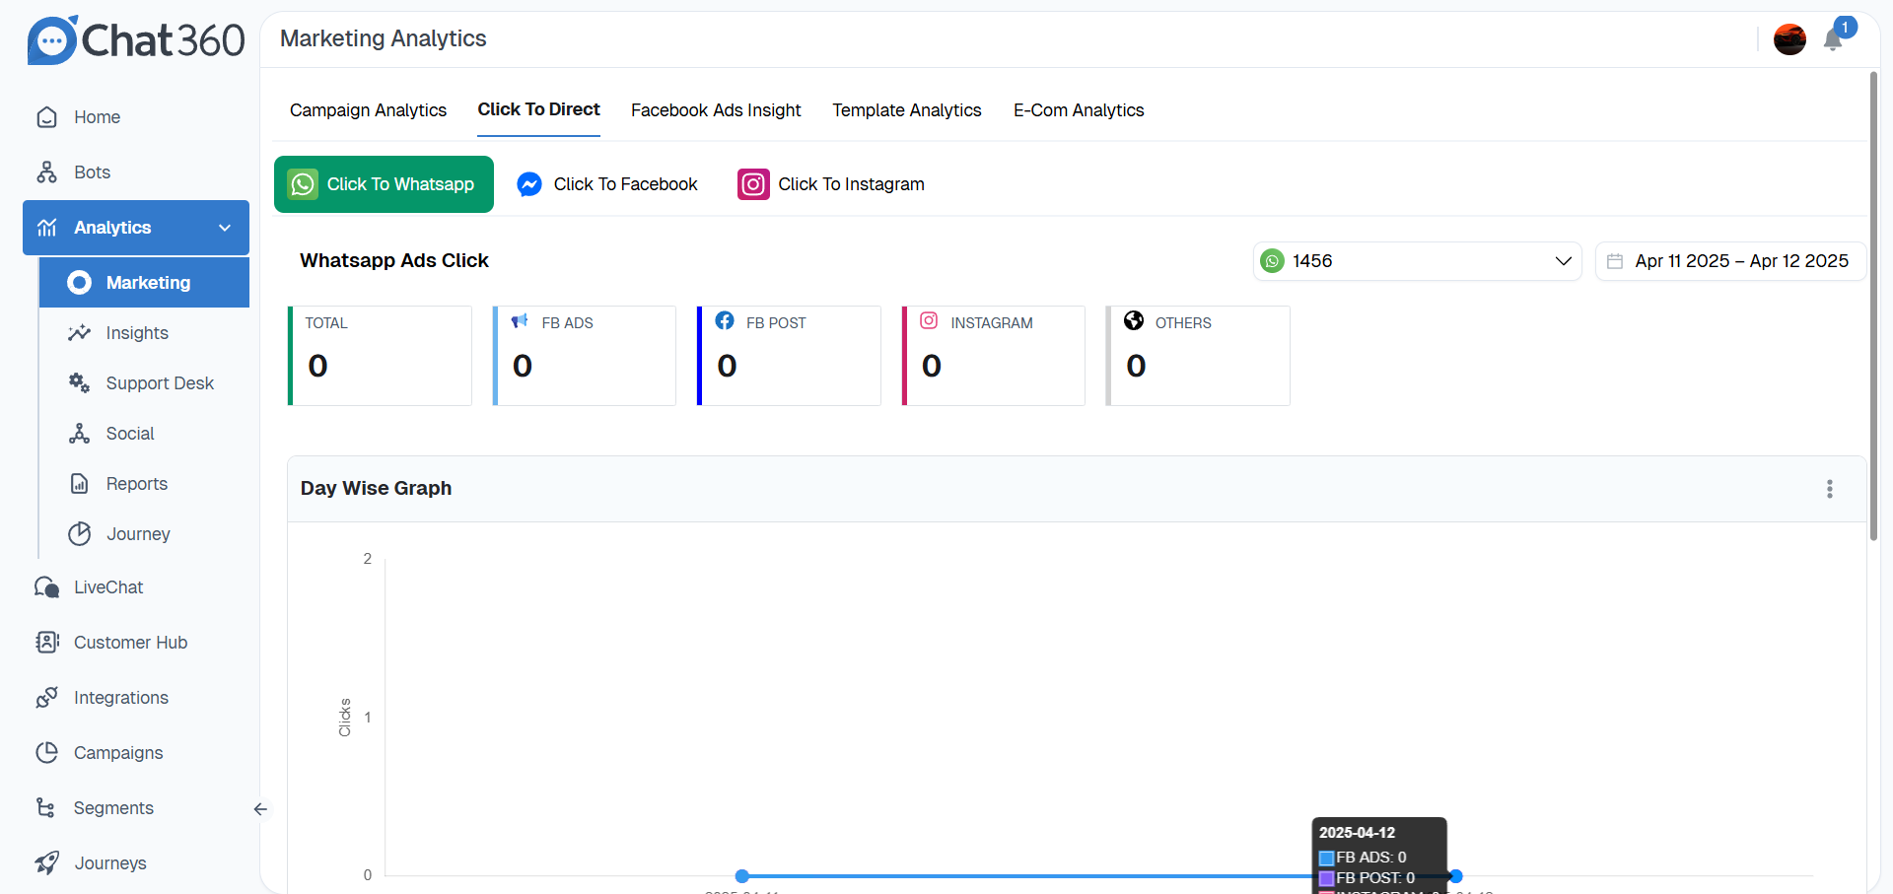This screenshot has width=1893, height=894.
Task: Select Click To Instagram option
Action: pos(831,184)
